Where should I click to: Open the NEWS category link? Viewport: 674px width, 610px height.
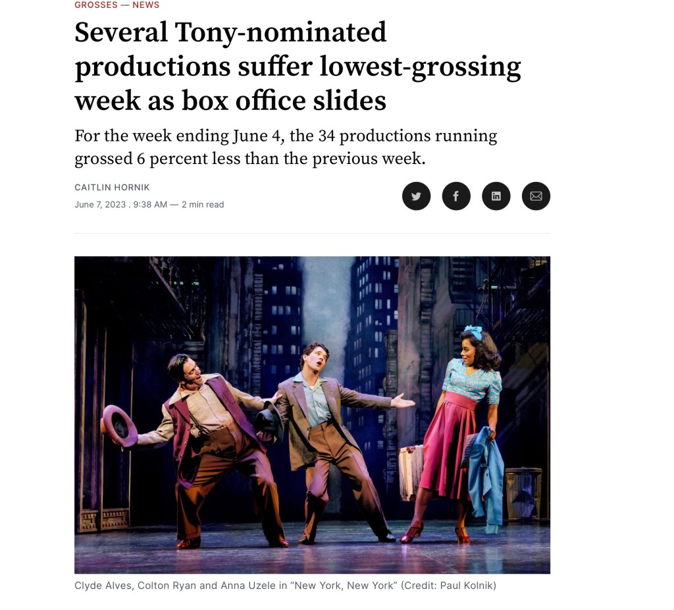(146, 5)
